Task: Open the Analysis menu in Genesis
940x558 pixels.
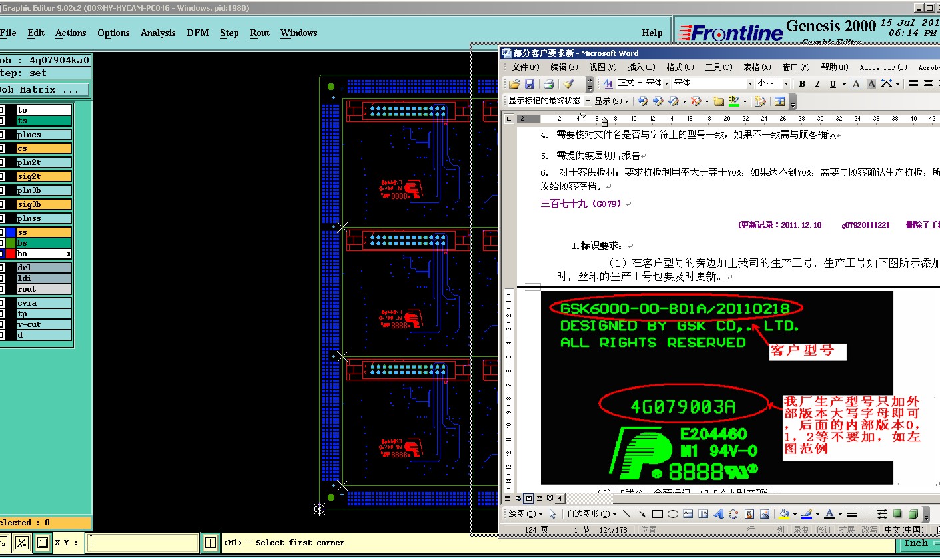Action: [158, 33]
